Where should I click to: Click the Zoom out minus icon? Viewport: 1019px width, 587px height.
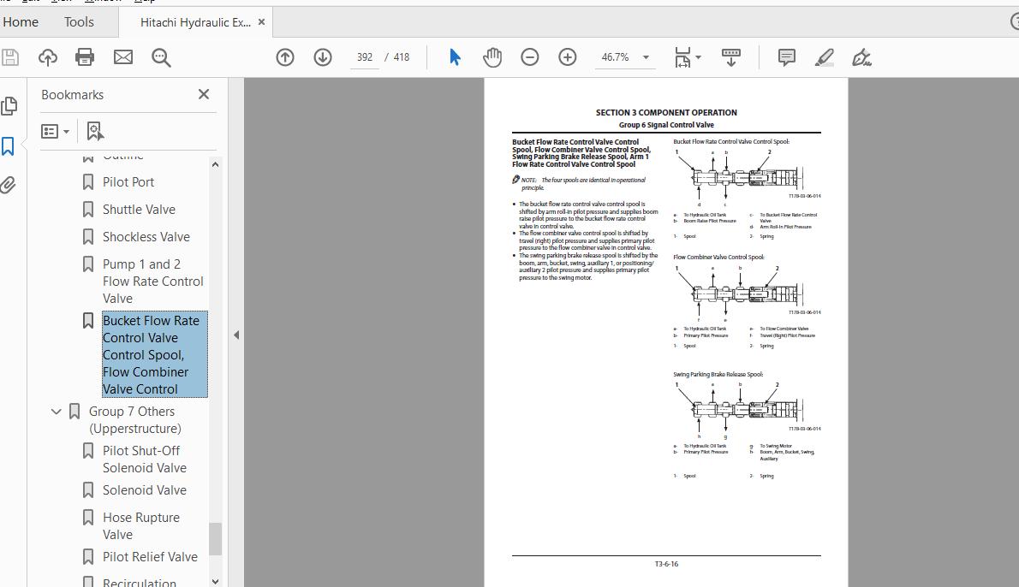530,57
